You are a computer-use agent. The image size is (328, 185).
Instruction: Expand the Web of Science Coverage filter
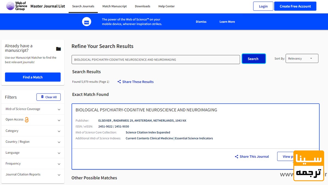pyautogui.click(x=33, y=109)
